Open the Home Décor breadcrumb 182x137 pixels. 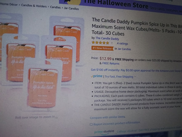[x=9, y=4]
